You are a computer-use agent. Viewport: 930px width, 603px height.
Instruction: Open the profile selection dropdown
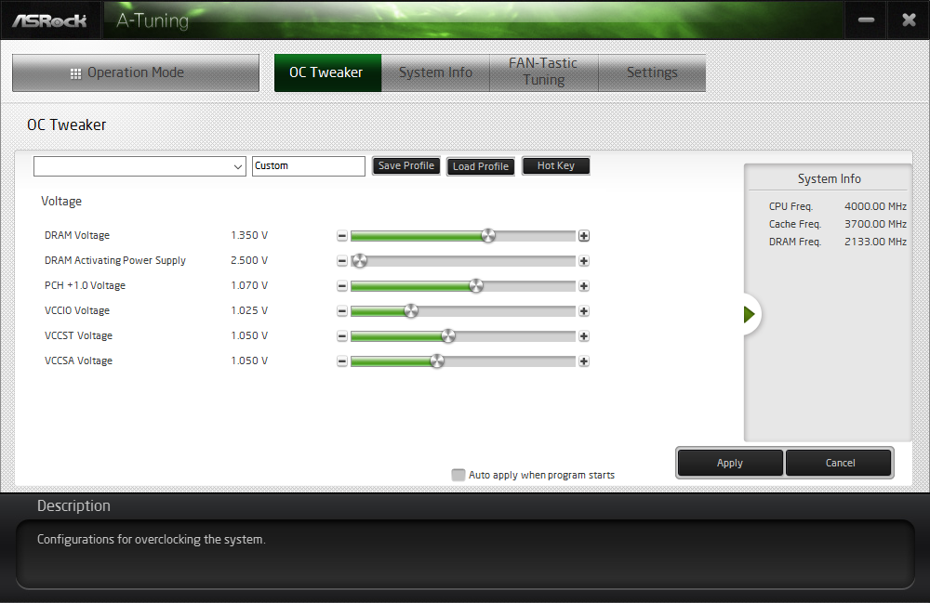coord(140,166)
